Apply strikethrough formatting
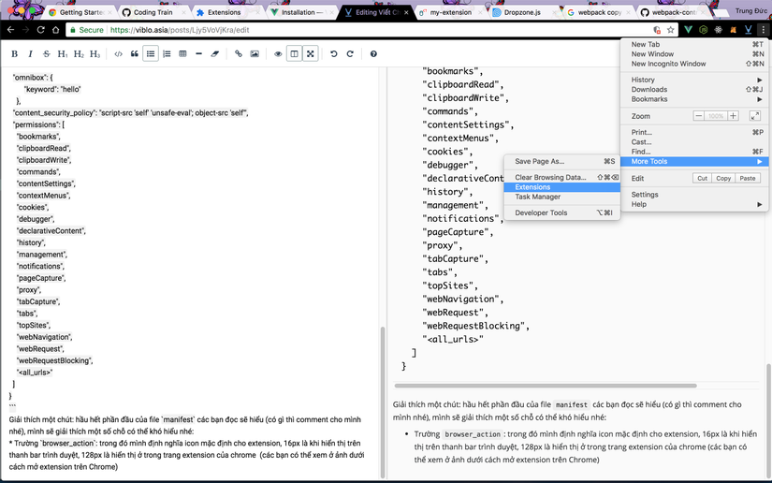Viewport: 772px width, 483px height. pyautogui.click(x=46, y=54)
